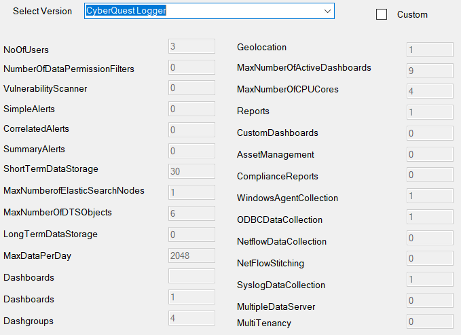Click the 'MultipleDataServer' label
This screenshot has width=461, height=335.
pyautogui.click(x=276, y=306)
